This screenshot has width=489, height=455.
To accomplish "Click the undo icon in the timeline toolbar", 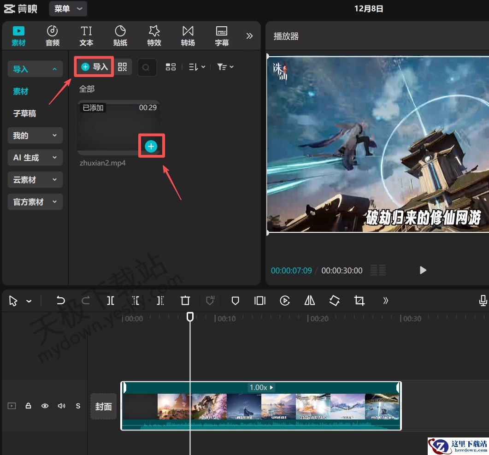I will [x=60, y=301].
